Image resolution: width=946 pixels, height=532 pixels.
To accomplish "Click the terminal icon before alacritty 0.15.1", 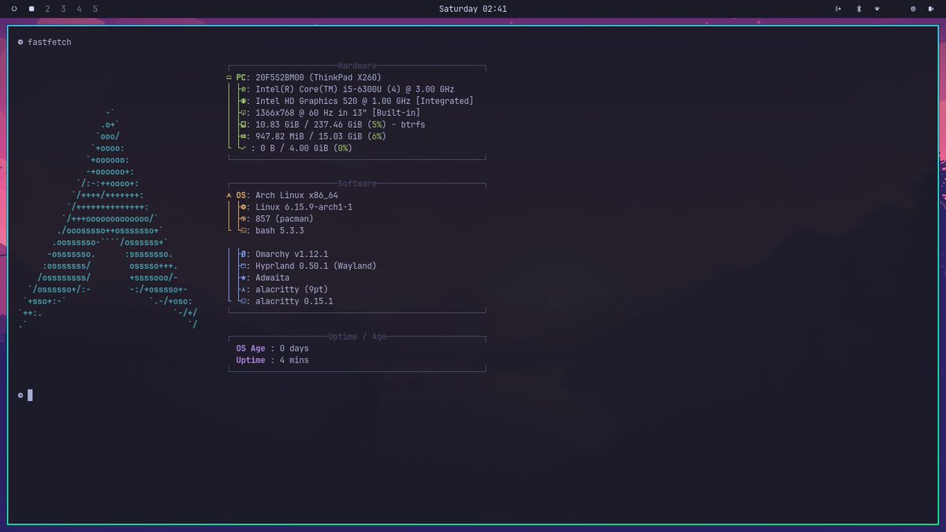I will tap(244, 302).
